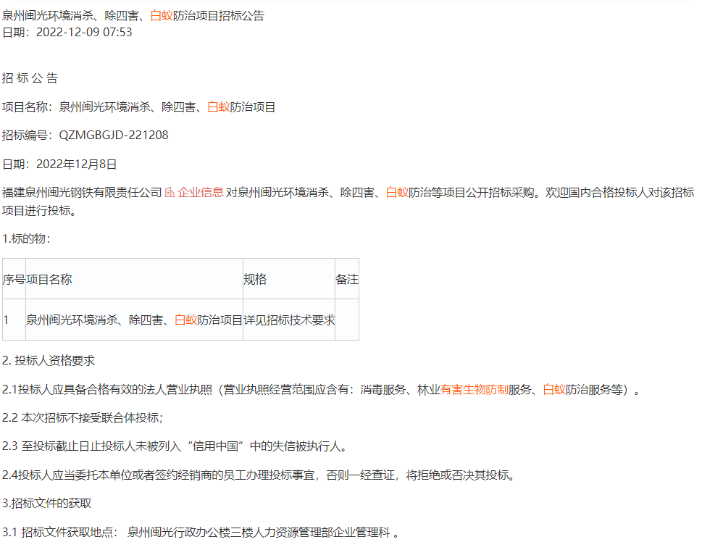The width and height of the screenshot is (723, 550).
Task: Click the 项目名称 table header cell
Action: 134,279
